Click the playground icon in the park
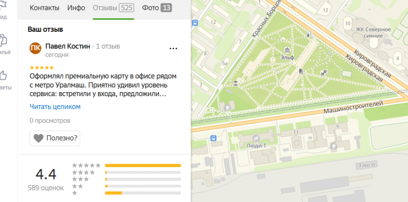 pyautogui.click(x=235, y=83)
